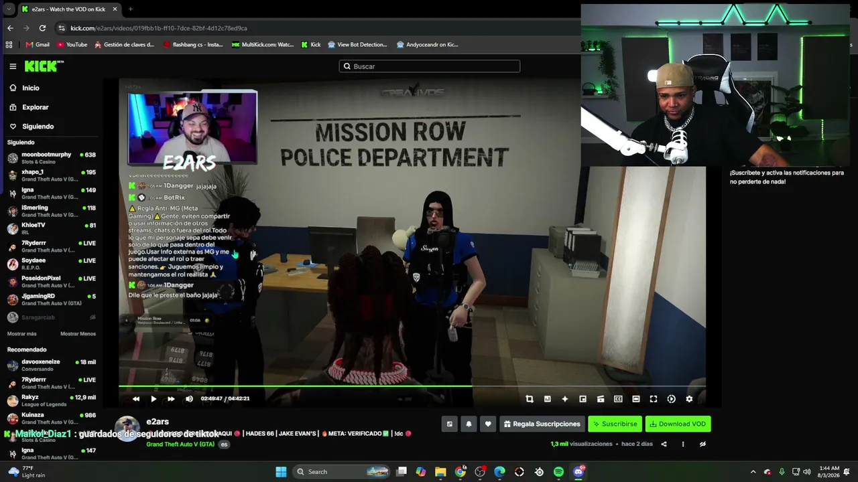Open KhloeTV's channel in followed list

(x=52, y=228)
